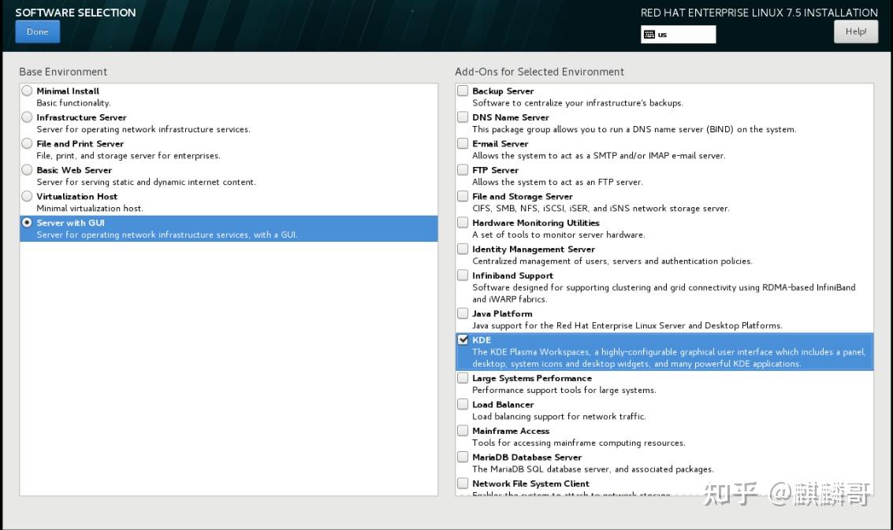
Task: Select Server with GUI radio button
Action: 27,223
